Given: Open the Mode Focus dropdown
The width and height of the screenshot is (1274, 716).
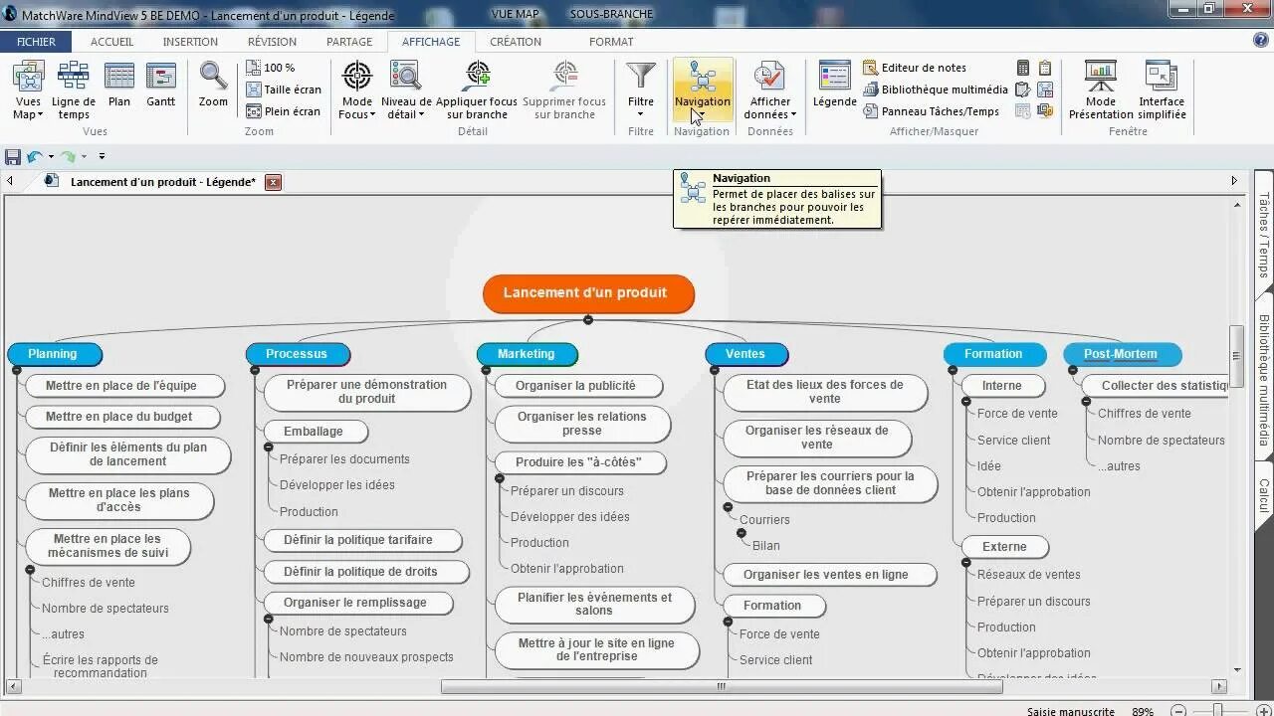Looking at the screenshot, I should pyautogui.click(x=356, y=91).
